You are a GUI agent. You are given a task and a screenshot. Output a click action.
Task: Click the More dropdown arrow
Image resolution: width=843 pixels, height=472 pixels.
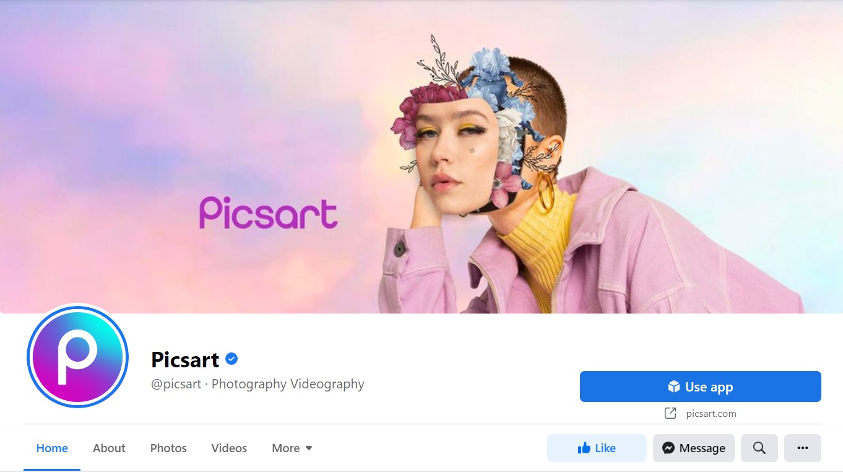[x=309, y=448]
